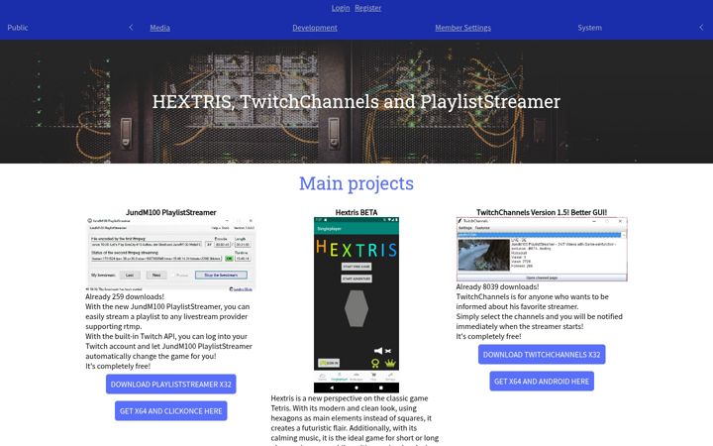Click the 'Already 259 downloads!' text

pyautogui.click(x=125, y=296)
